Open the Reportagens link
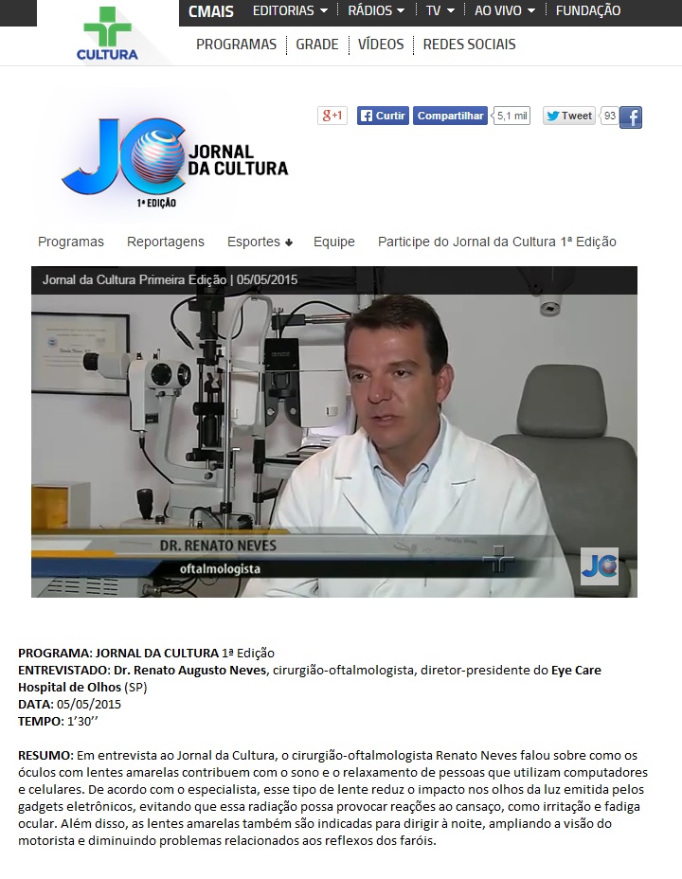 tap(166, 242)
